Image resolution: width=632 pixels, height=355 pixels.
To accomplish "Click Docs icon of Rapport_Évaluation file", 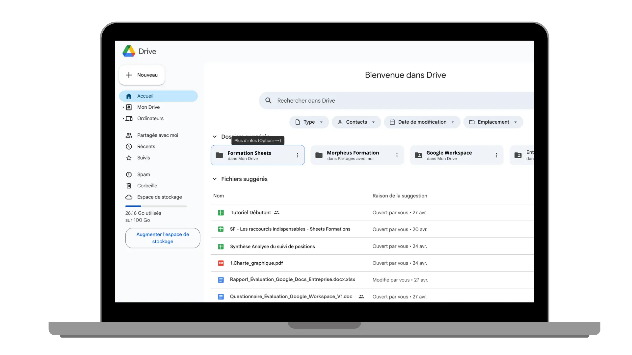I will (x=221, y=280).
